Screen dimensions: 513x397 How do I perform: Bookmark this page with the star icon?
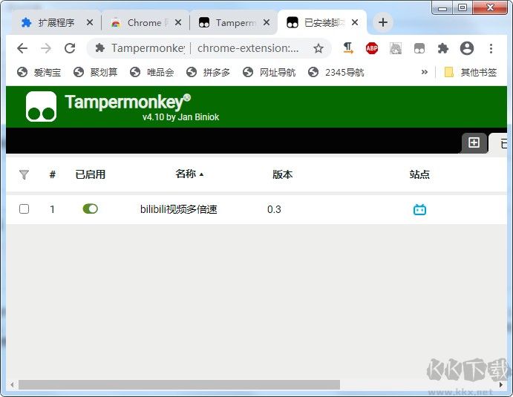point(318,49)
